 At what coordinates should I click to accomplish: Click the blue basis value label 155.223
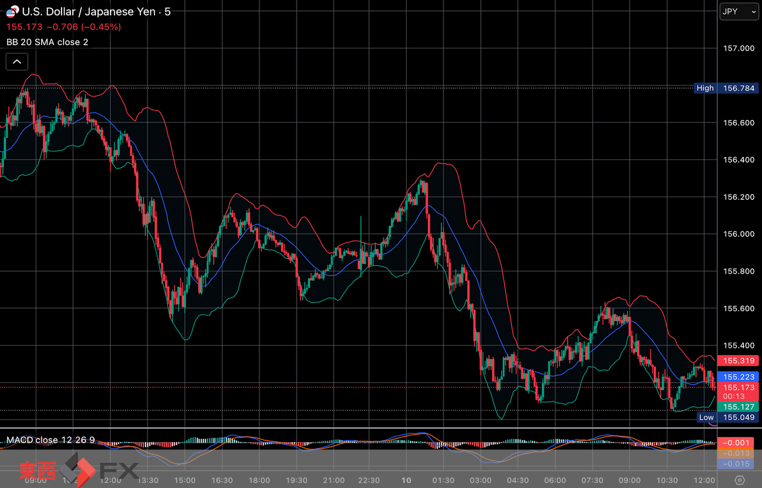coord(738,377)
